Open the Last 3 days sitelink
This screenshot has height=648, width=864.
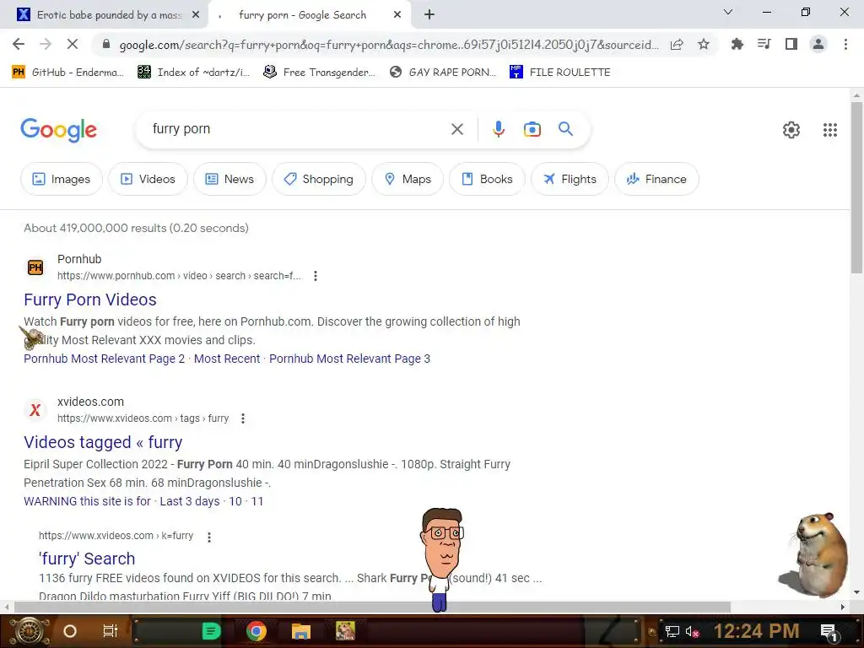(190, 501)
